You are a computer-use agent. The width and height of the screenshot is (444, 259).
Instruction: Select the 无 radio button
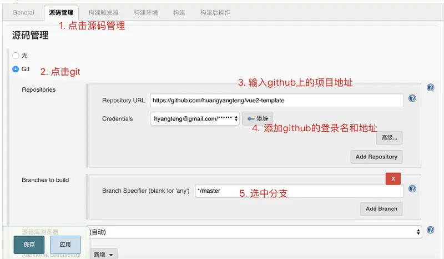click(x=16, y=56)
